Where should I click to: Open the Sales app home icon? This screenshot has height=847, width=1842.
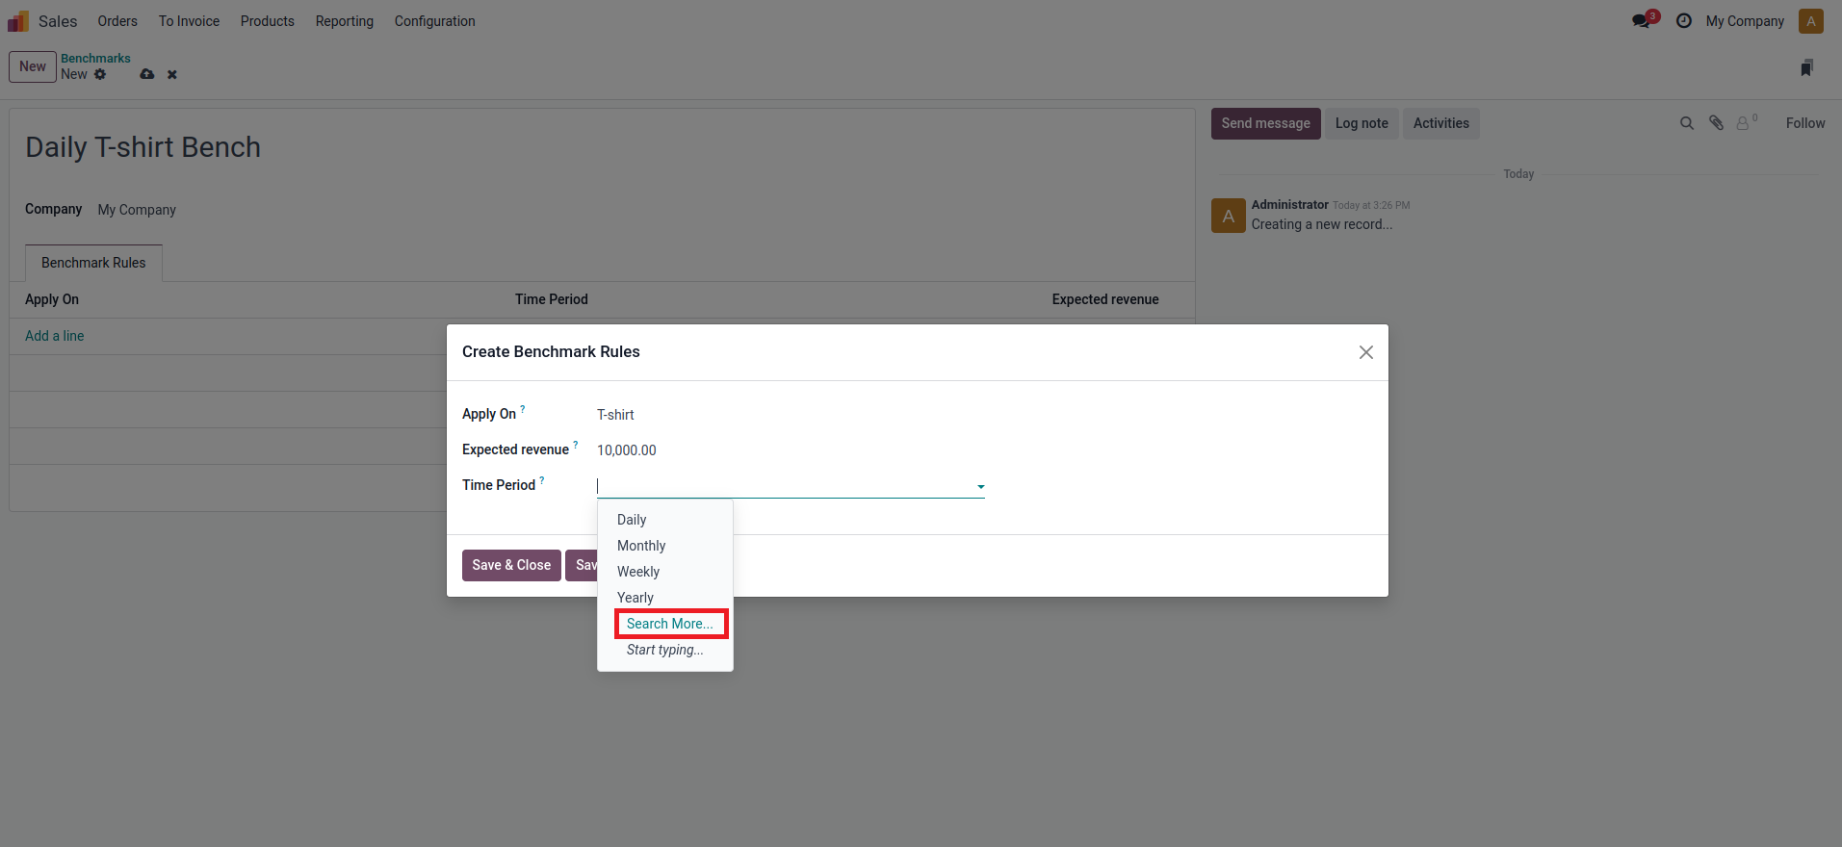18,21
